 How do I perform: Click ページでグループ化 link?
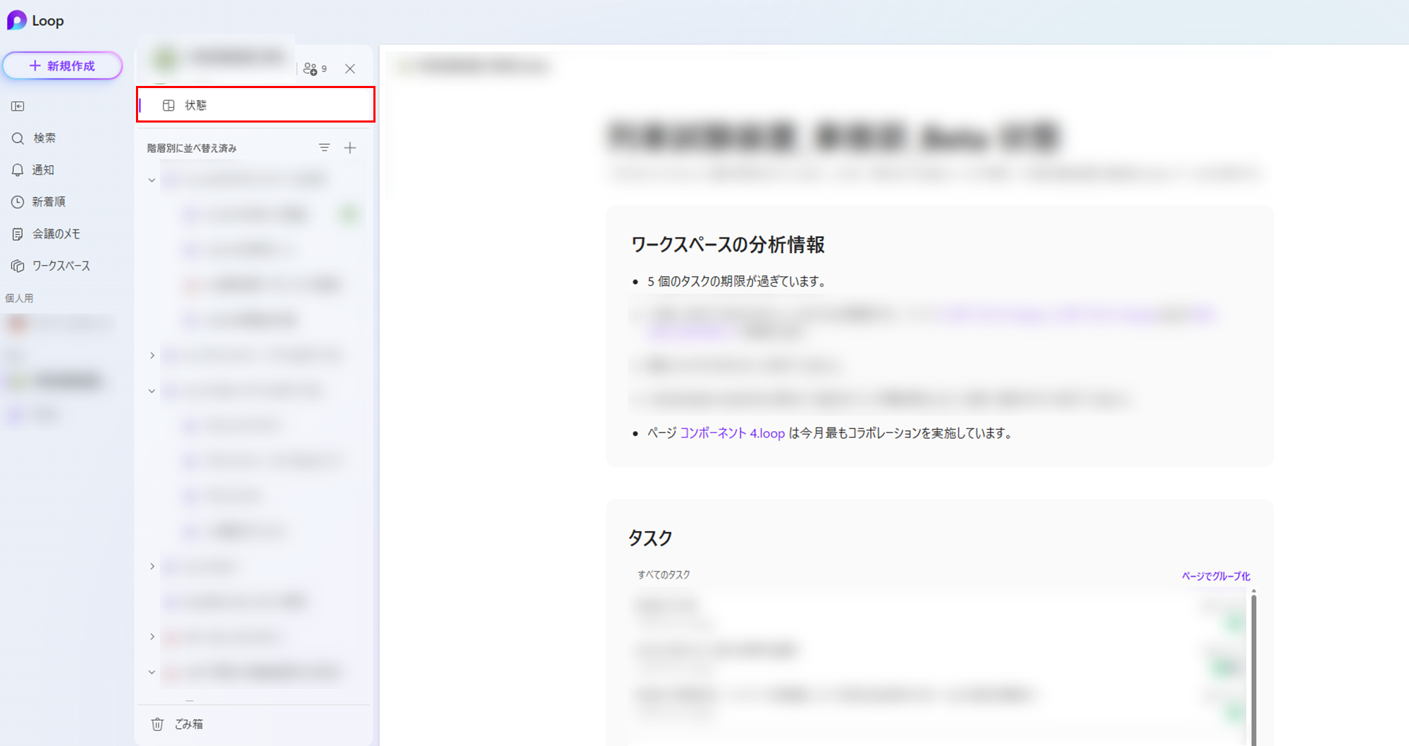click(1216, 576)
